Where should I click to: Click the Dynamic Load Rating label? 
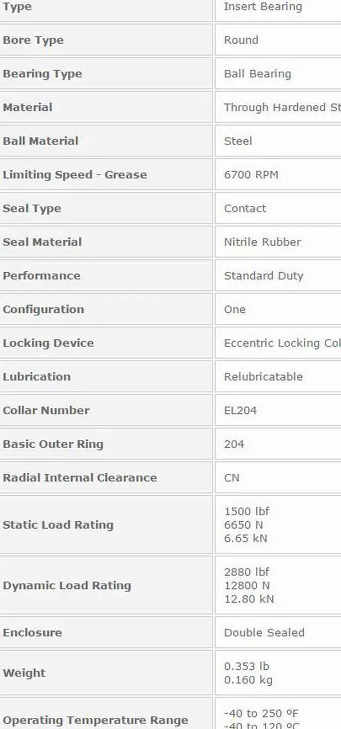67,585
